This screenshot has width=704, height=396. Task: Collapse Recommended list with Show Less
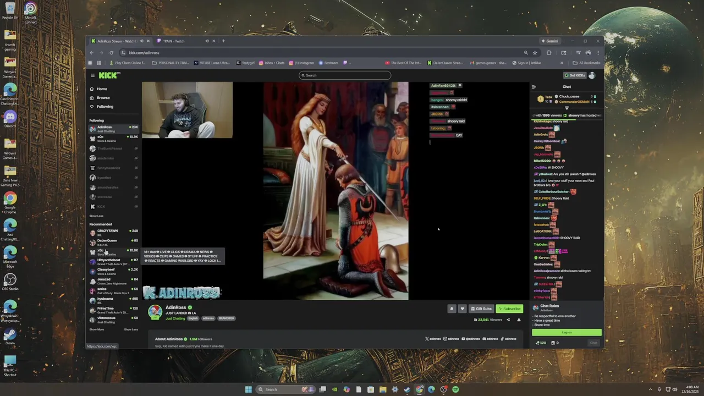[x=131, y=329]
